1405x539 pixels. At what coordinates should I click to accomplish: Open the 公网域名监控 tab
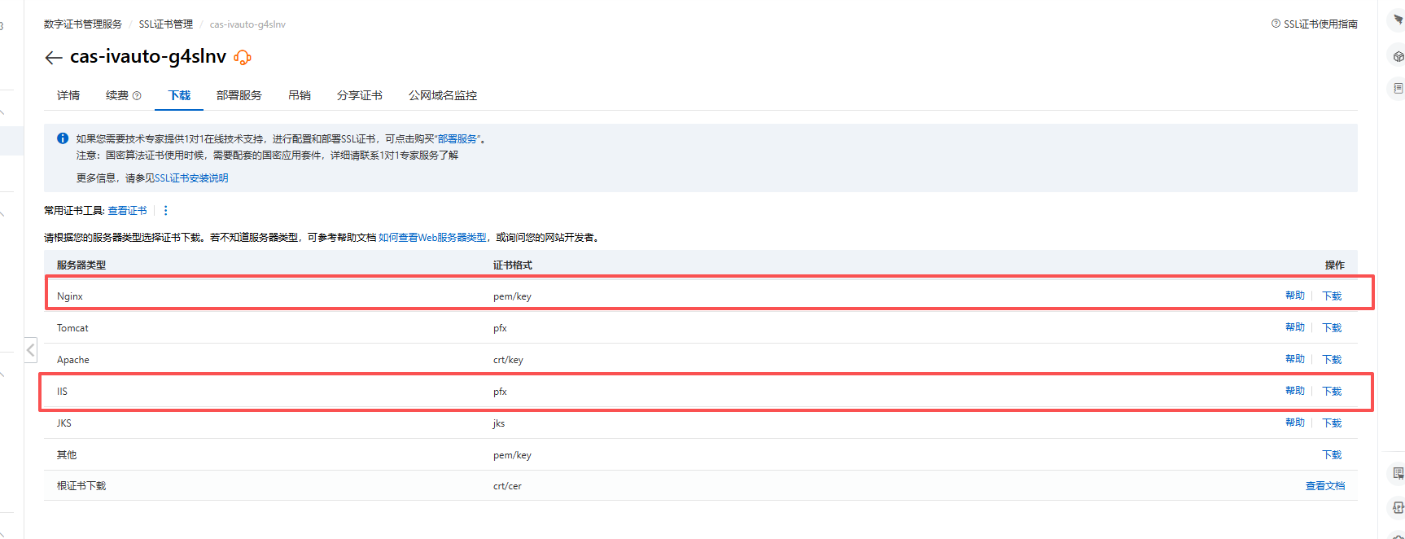442,95
